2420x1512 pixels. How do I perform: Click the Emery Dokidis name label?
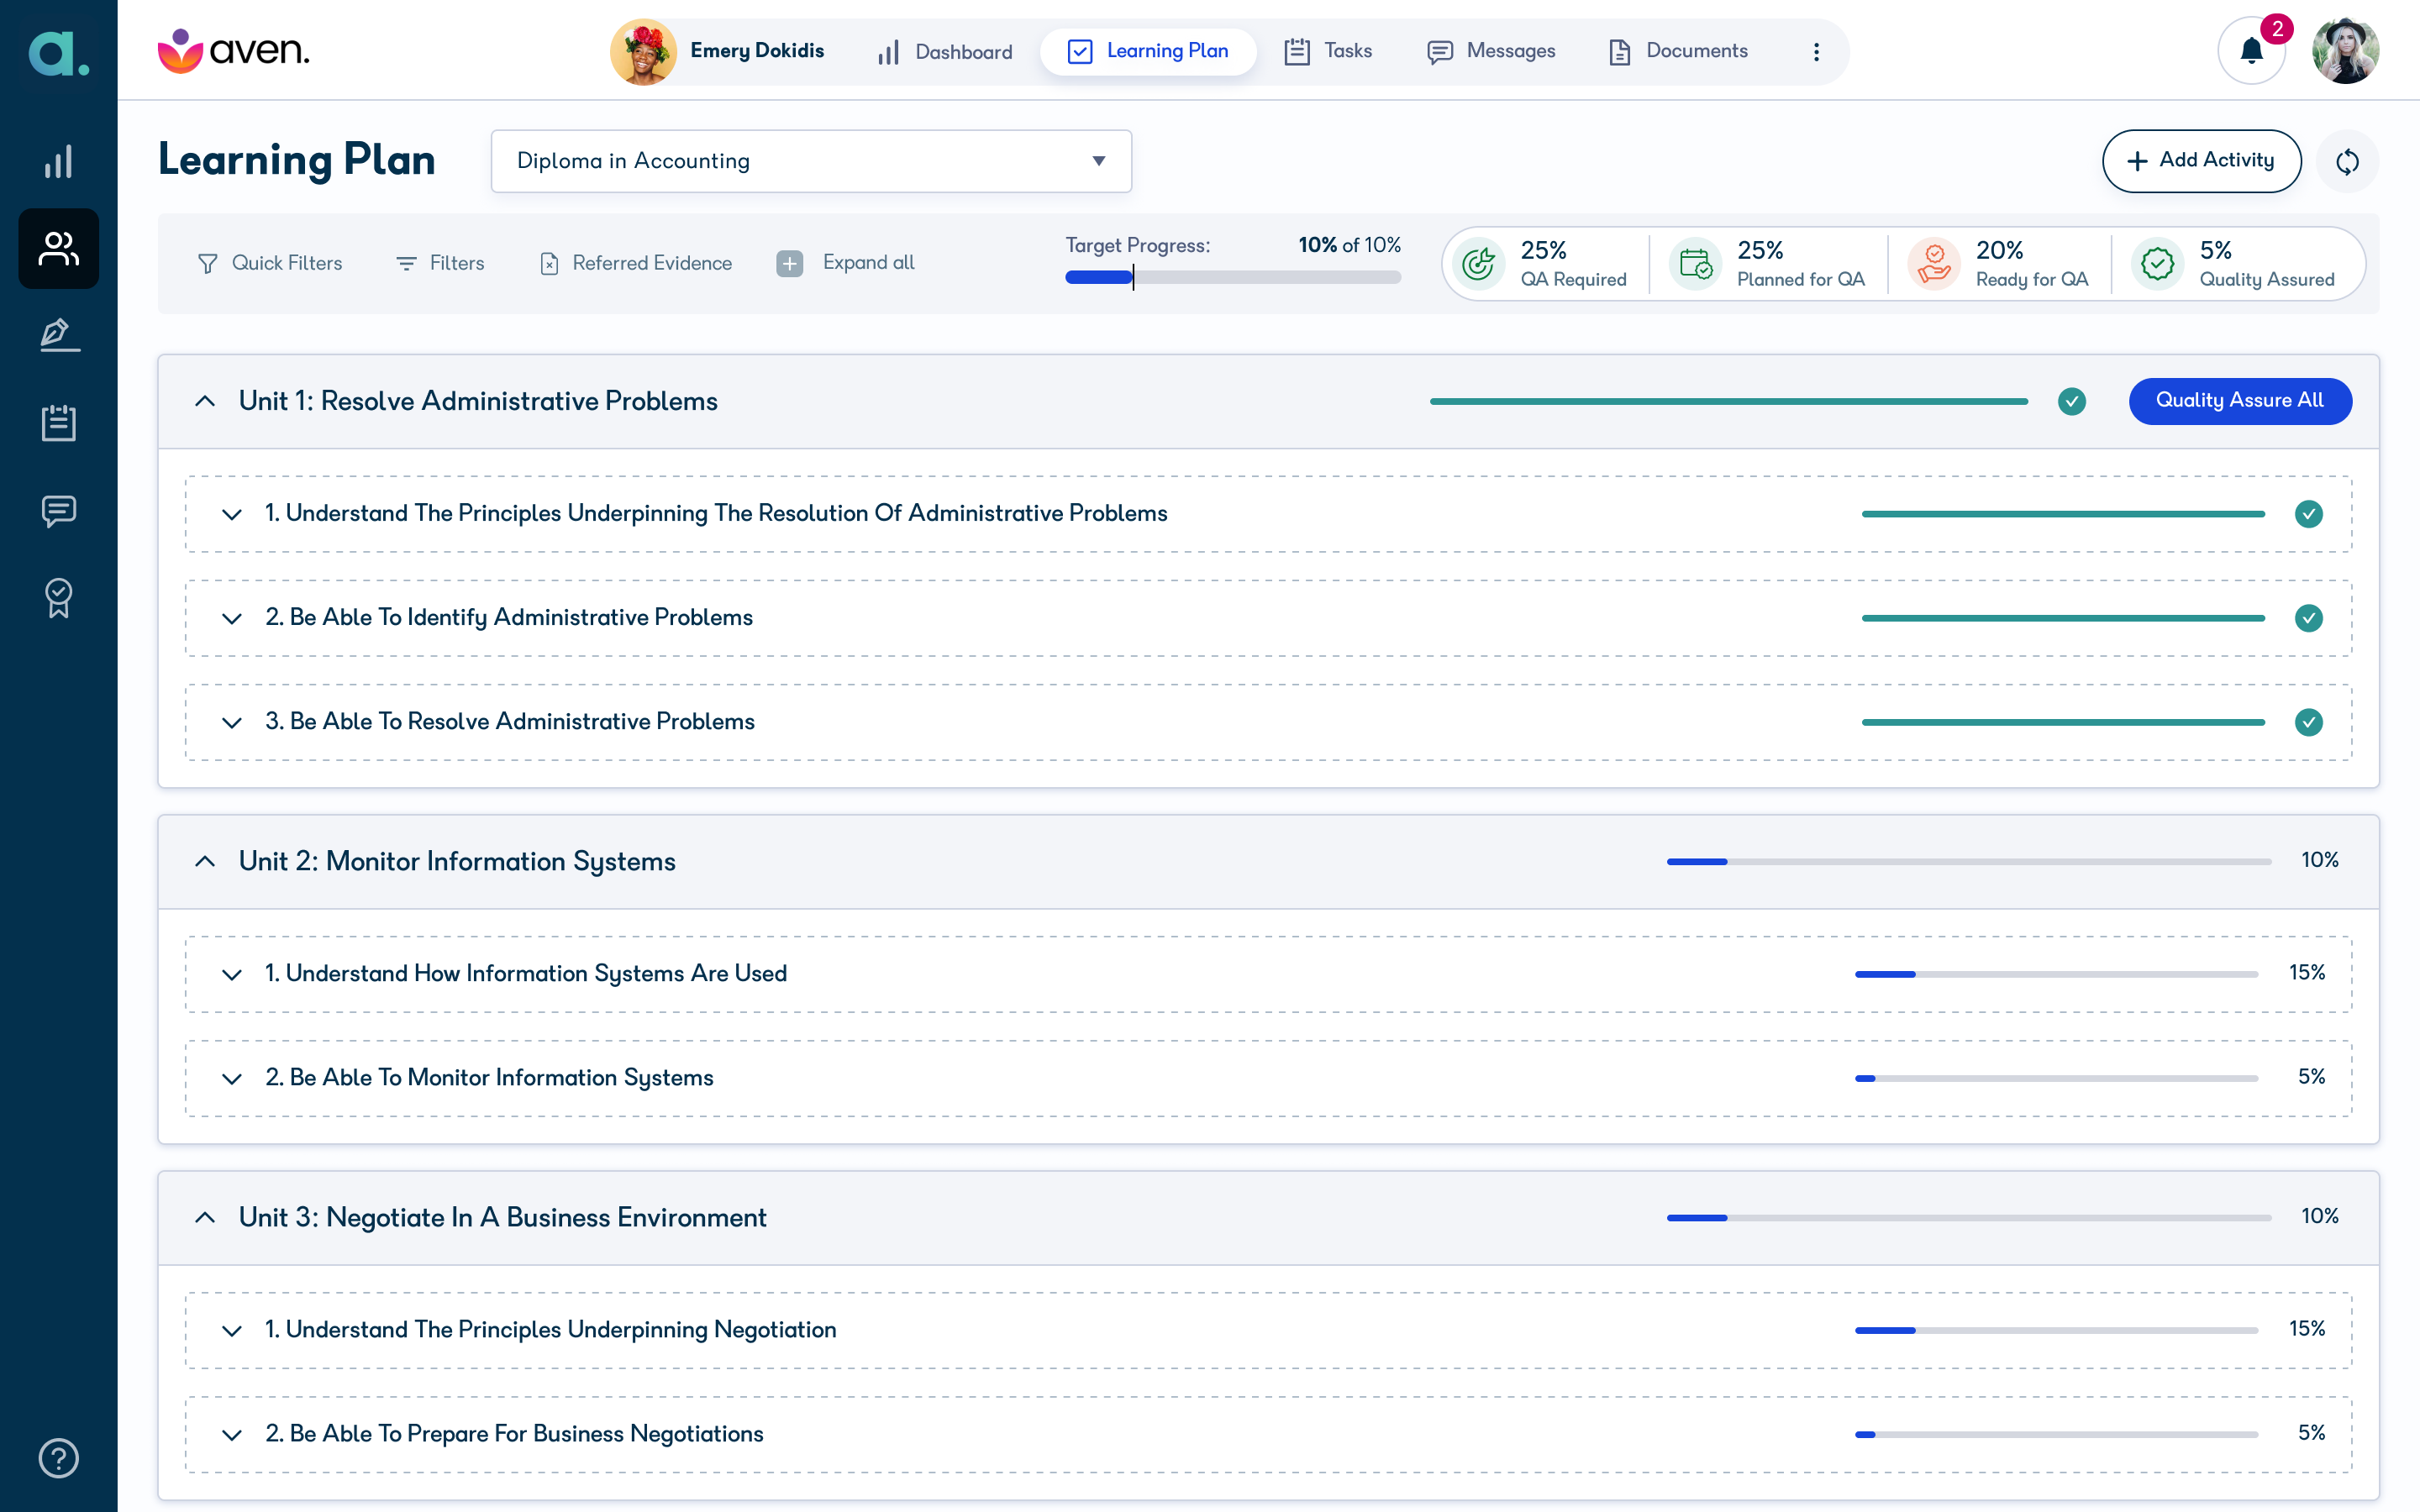tap(757, 51)
